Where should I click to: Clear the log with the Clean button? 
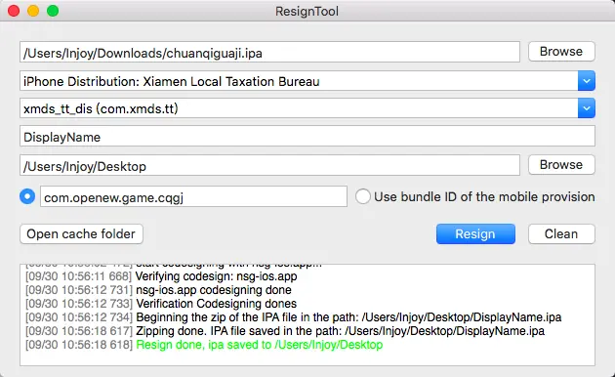561,233
